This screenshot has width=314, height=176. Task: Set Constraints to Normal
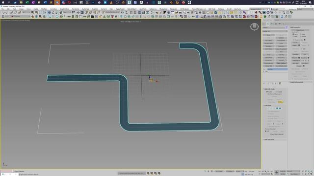301,37
